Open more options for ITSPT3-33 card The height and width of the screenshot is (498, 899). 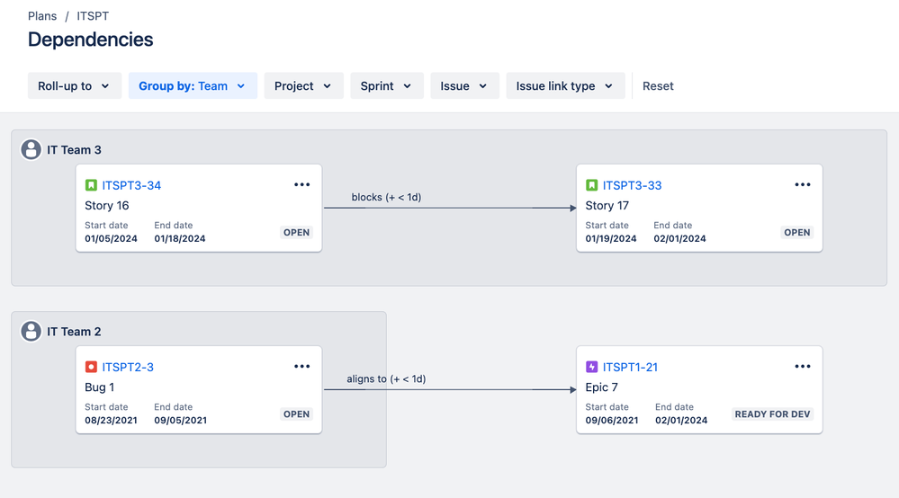coord(803,185)
